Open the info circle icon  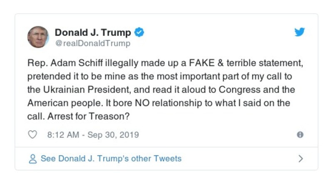pyautogui.click(x=300, y=135)
